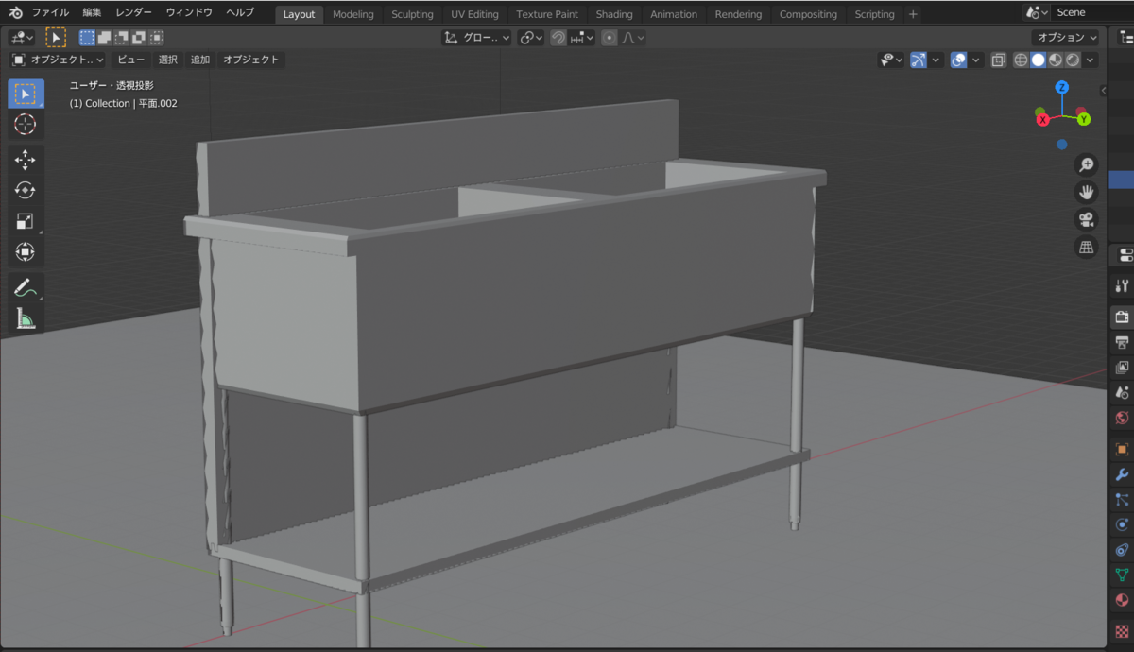Open object visibility/selectability dropdown (eye icon)
1134x652 pixels.
tap(891, 60)
